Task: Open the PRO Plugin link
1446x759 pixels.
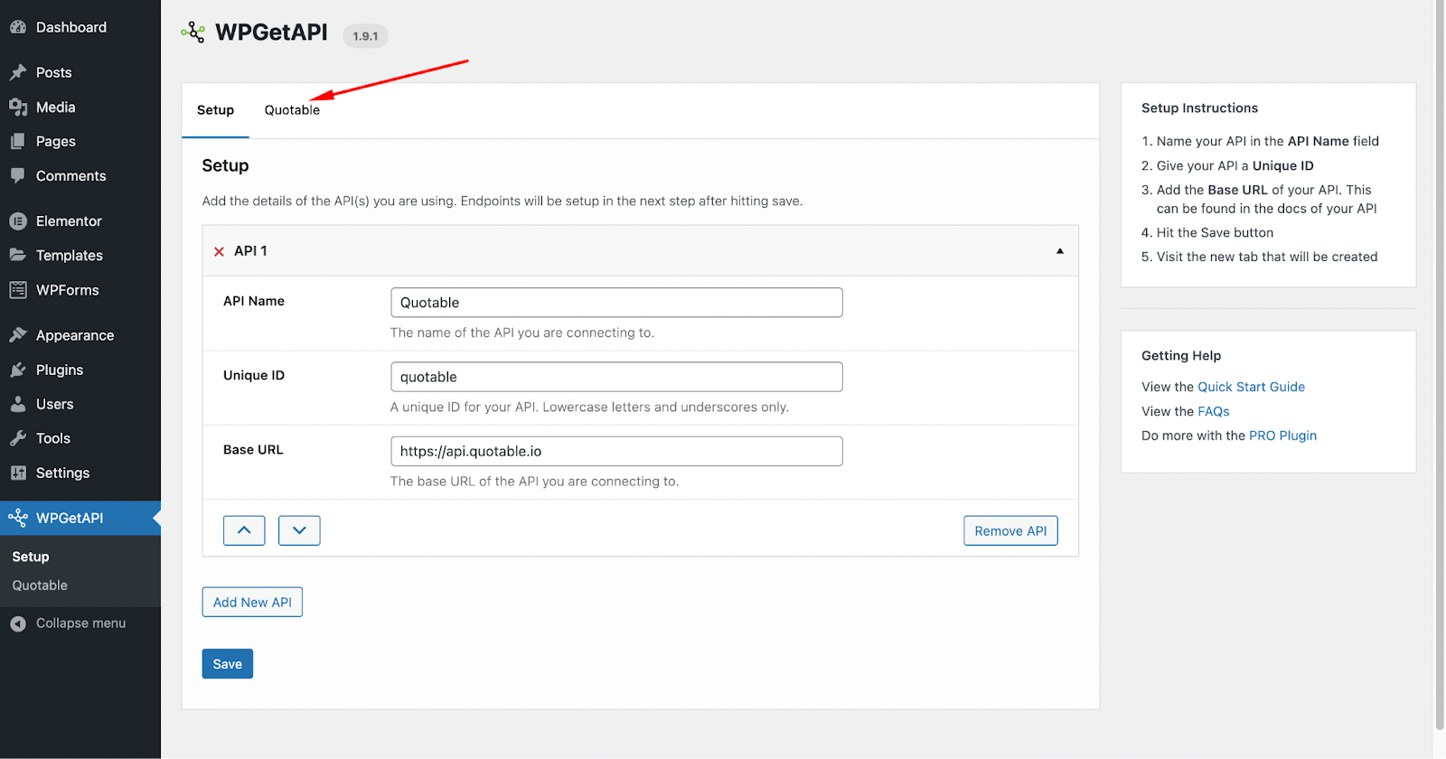Action: pos(1282,436)
